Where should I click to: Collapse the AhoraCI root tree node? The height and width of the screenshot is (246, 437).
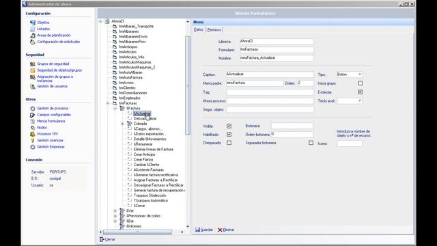click(x=100, y=21)
